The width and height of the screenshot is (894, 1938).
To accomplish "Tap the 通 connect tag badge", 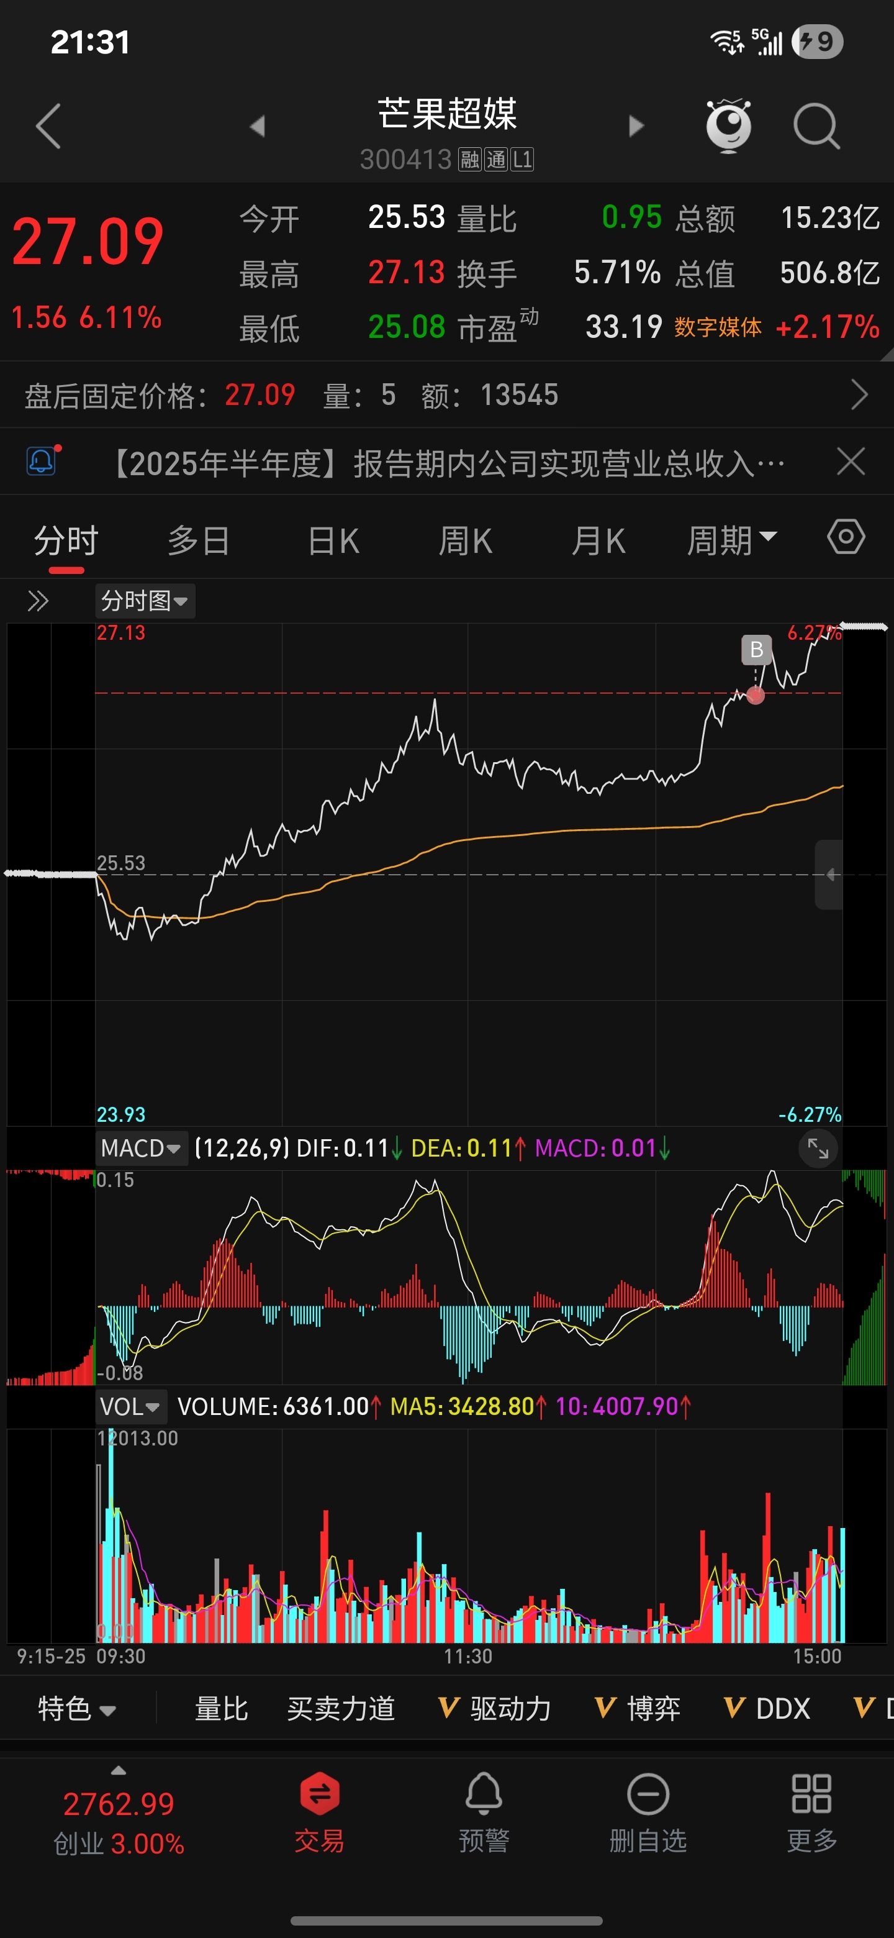I will point(496,160).
